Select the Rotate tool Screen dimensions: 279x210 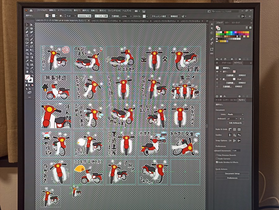(27, 46)
